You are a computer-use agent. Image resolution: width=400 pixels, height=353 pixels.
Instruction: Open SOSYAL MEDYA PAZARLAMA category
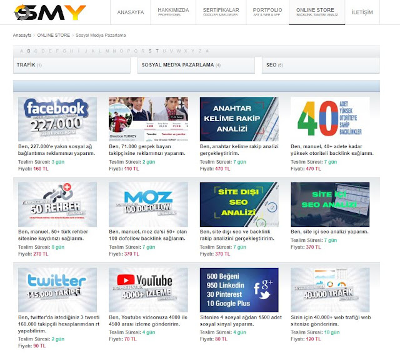coord(196,65)
